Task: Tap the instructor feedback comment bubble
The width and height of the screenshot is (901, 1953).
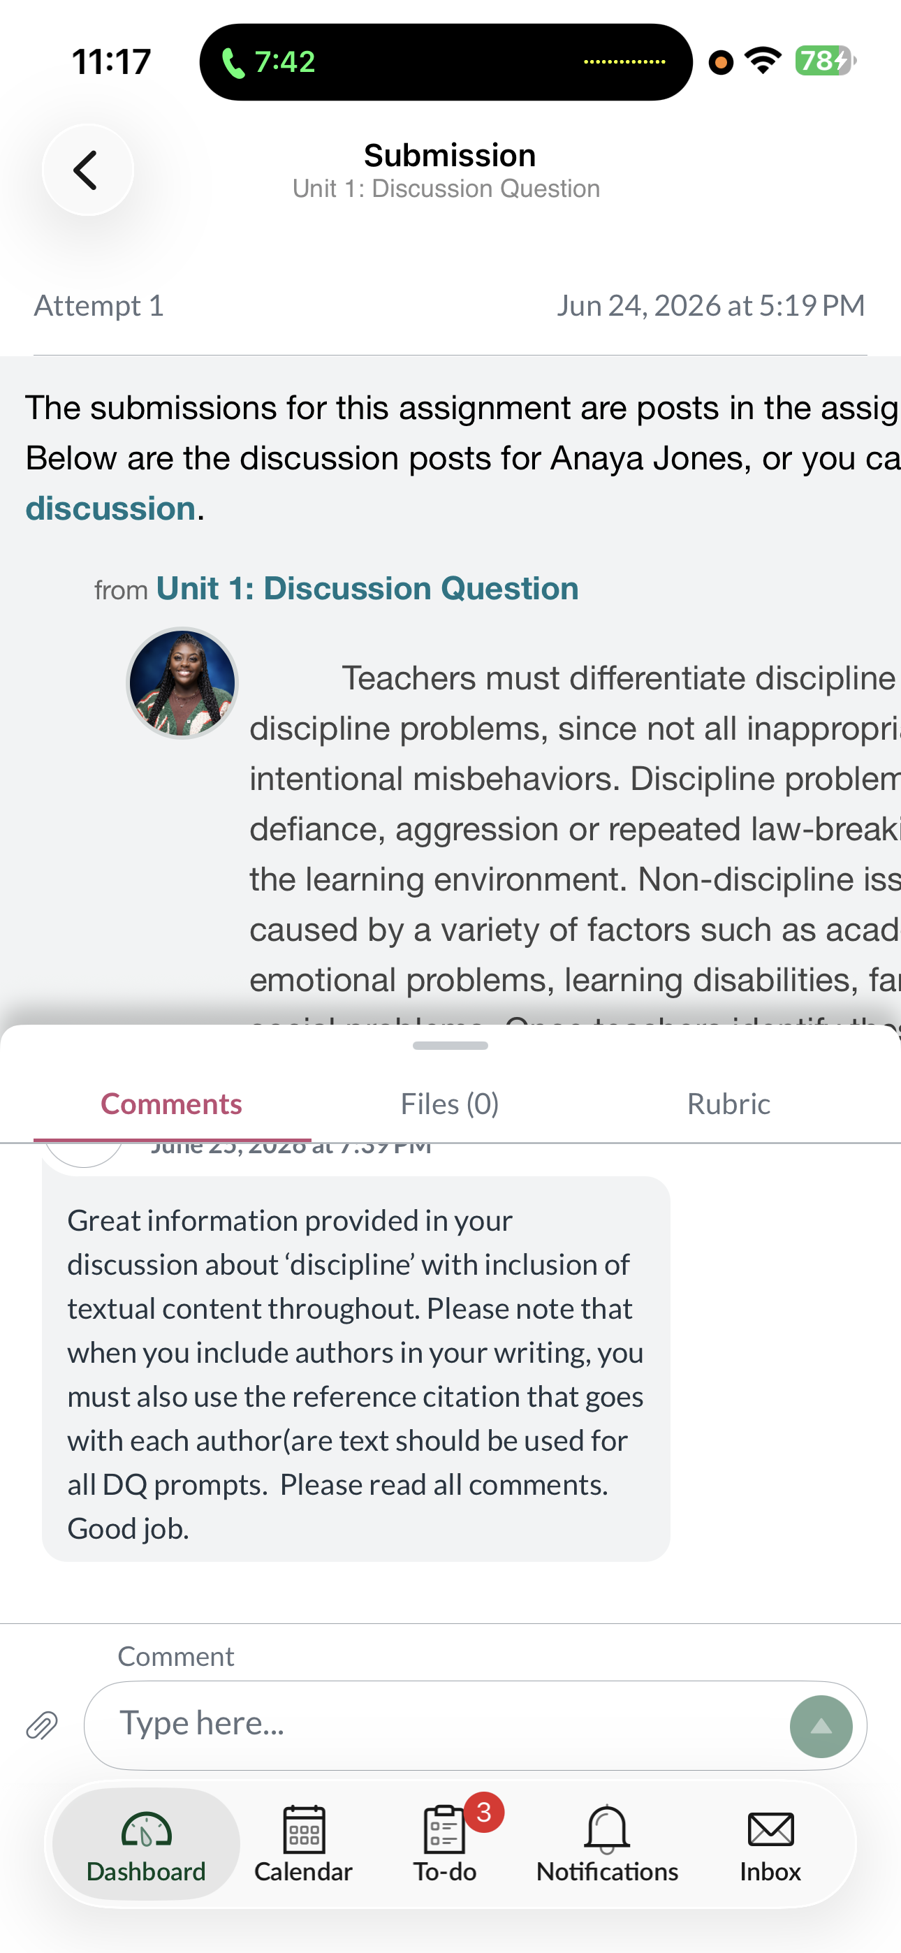Action: pos(356,1368)
